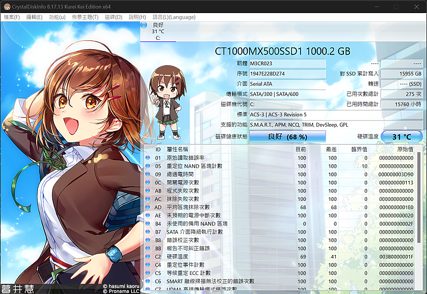
Task: Click the blue health orb for disk C:
Action: pyautogui.click(x=144, y=25)
